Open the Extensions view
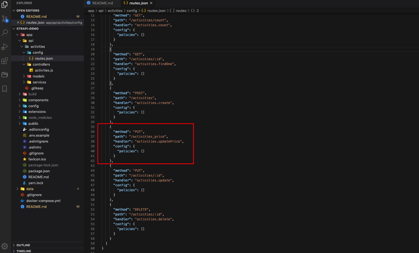The image size is (419, 253). point(4,61)
